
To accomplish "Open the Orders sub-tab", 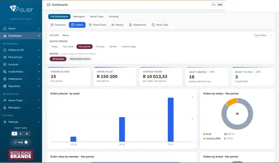I will pos(77,25).
